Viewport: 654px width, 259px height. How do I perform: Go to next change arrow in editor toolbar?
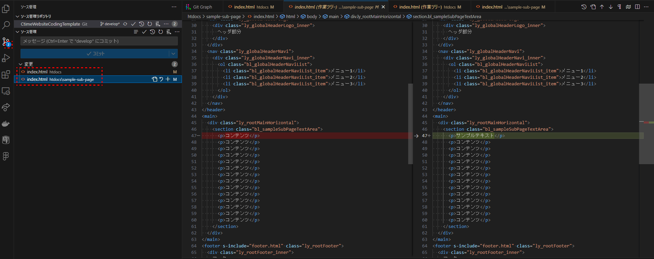click(x=611, y=7)
